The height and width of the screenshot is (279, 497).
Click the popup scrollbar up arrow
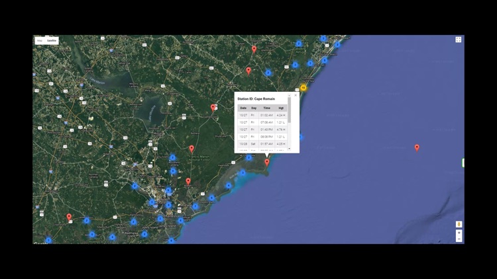coord(289,95)
